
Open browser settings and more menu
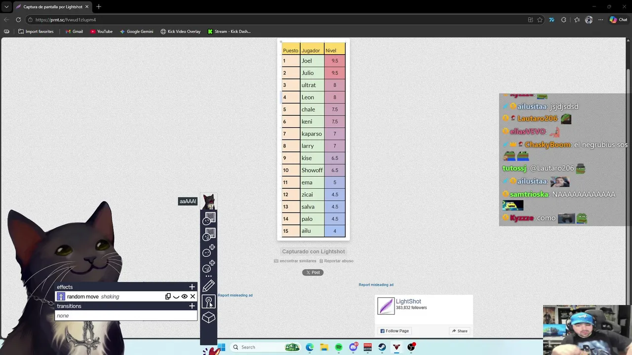pos(600,20)
